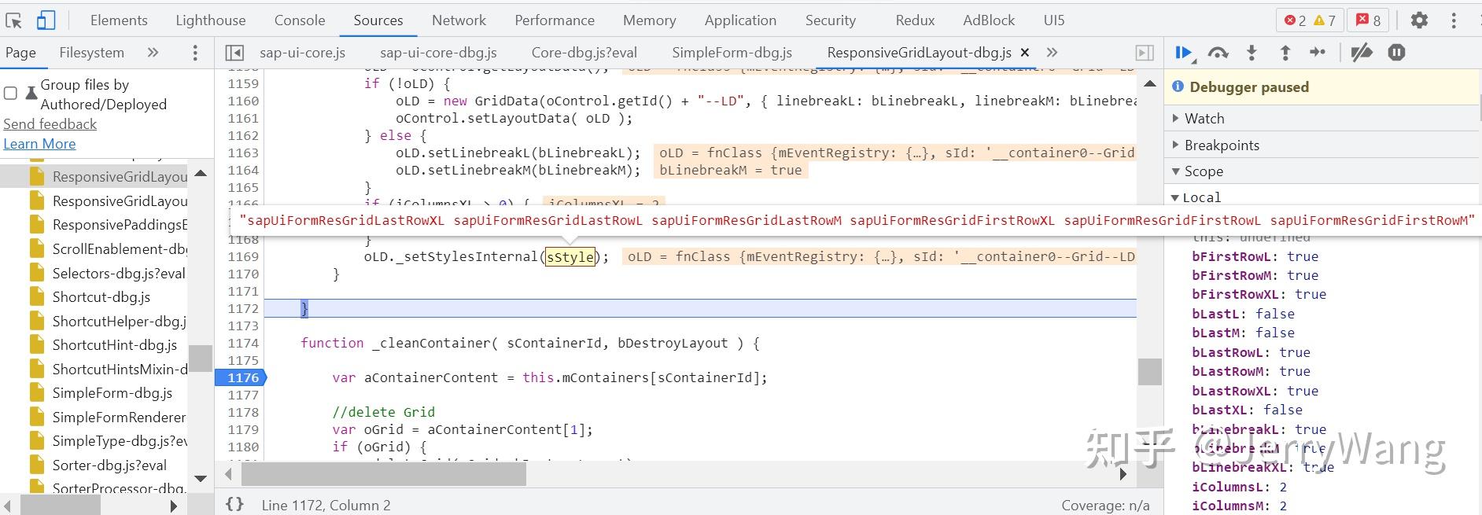
Task: Show more open file tabs
Action: tap(1052, 53)
